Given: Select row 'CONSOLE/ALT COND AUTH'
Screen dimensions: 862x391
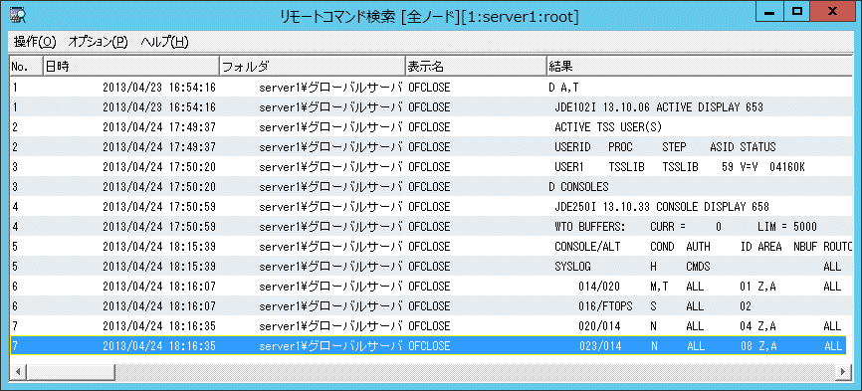Looking at the screenshot, I should 428,246.
